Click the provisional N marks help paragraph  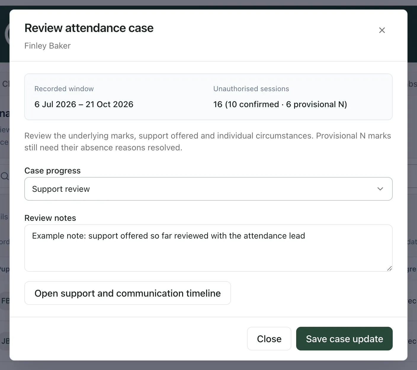click(x=208, y=141)
